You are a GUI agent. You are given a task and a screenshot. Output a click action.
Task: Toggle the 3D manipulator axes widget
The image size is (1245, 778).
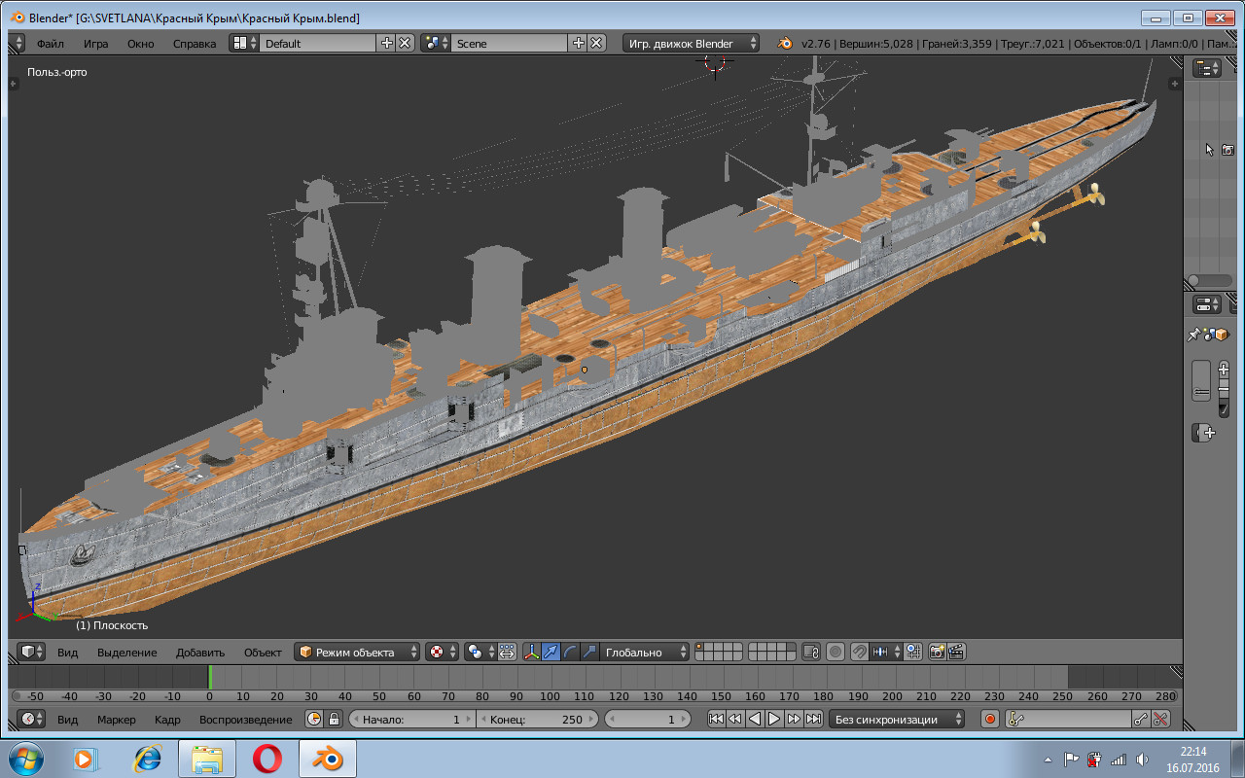click(531, 652)
